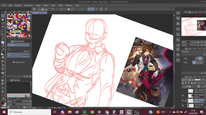Select the Eraser tool
The width and height of the screenshot is (206, 115).
pos(3,57)
